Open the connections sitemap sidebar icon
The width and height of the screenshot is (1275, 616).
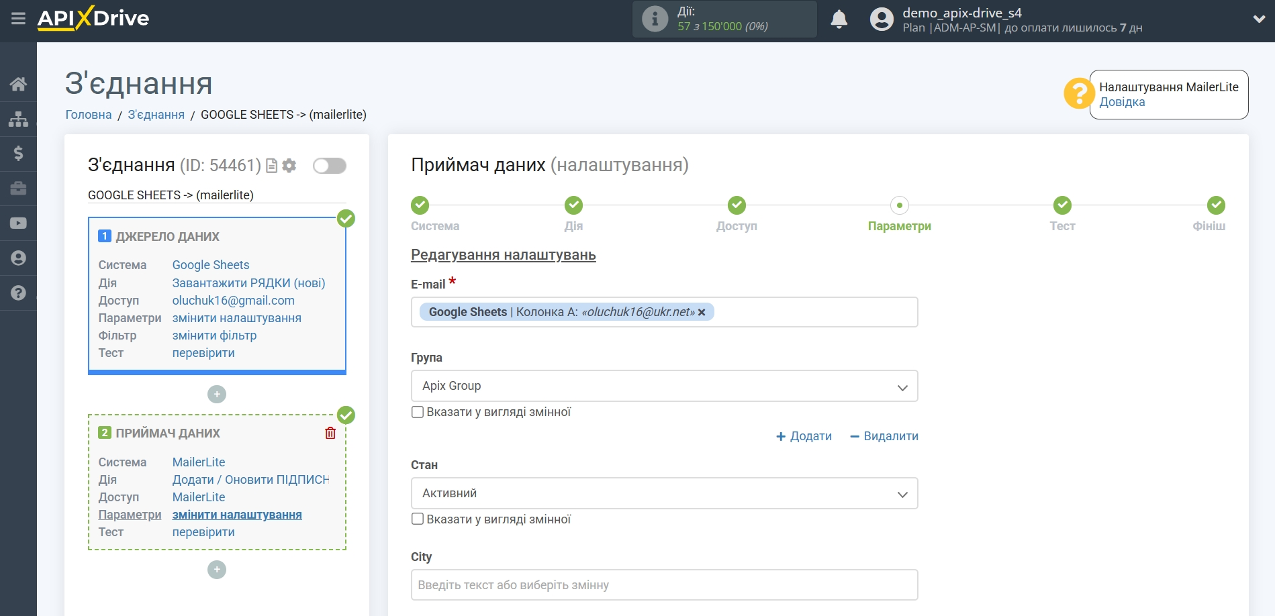[18, 119]
